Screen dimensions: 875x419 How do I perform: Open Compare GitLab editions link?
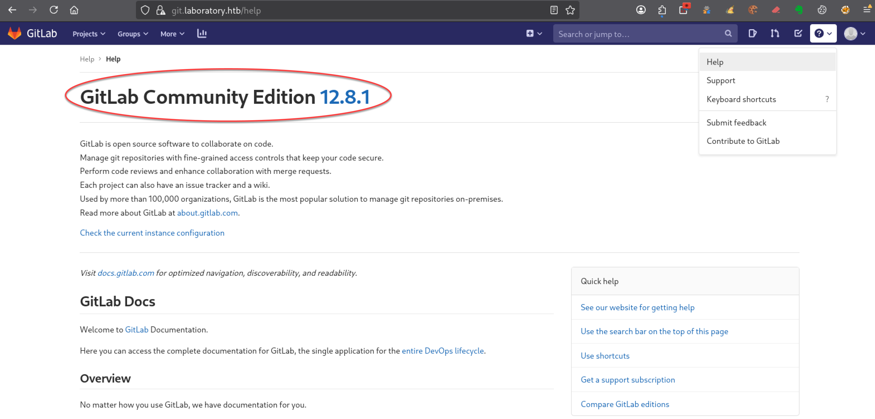point(625,405)
